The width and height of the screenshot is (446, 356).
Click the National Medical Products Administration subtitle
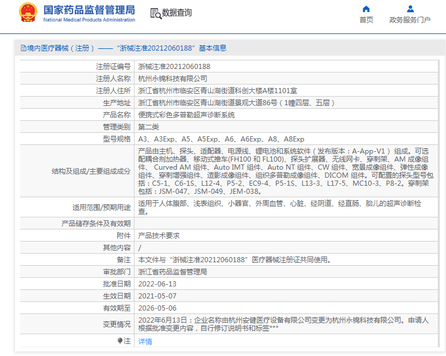pyautogui.click(x=89, y=20)
